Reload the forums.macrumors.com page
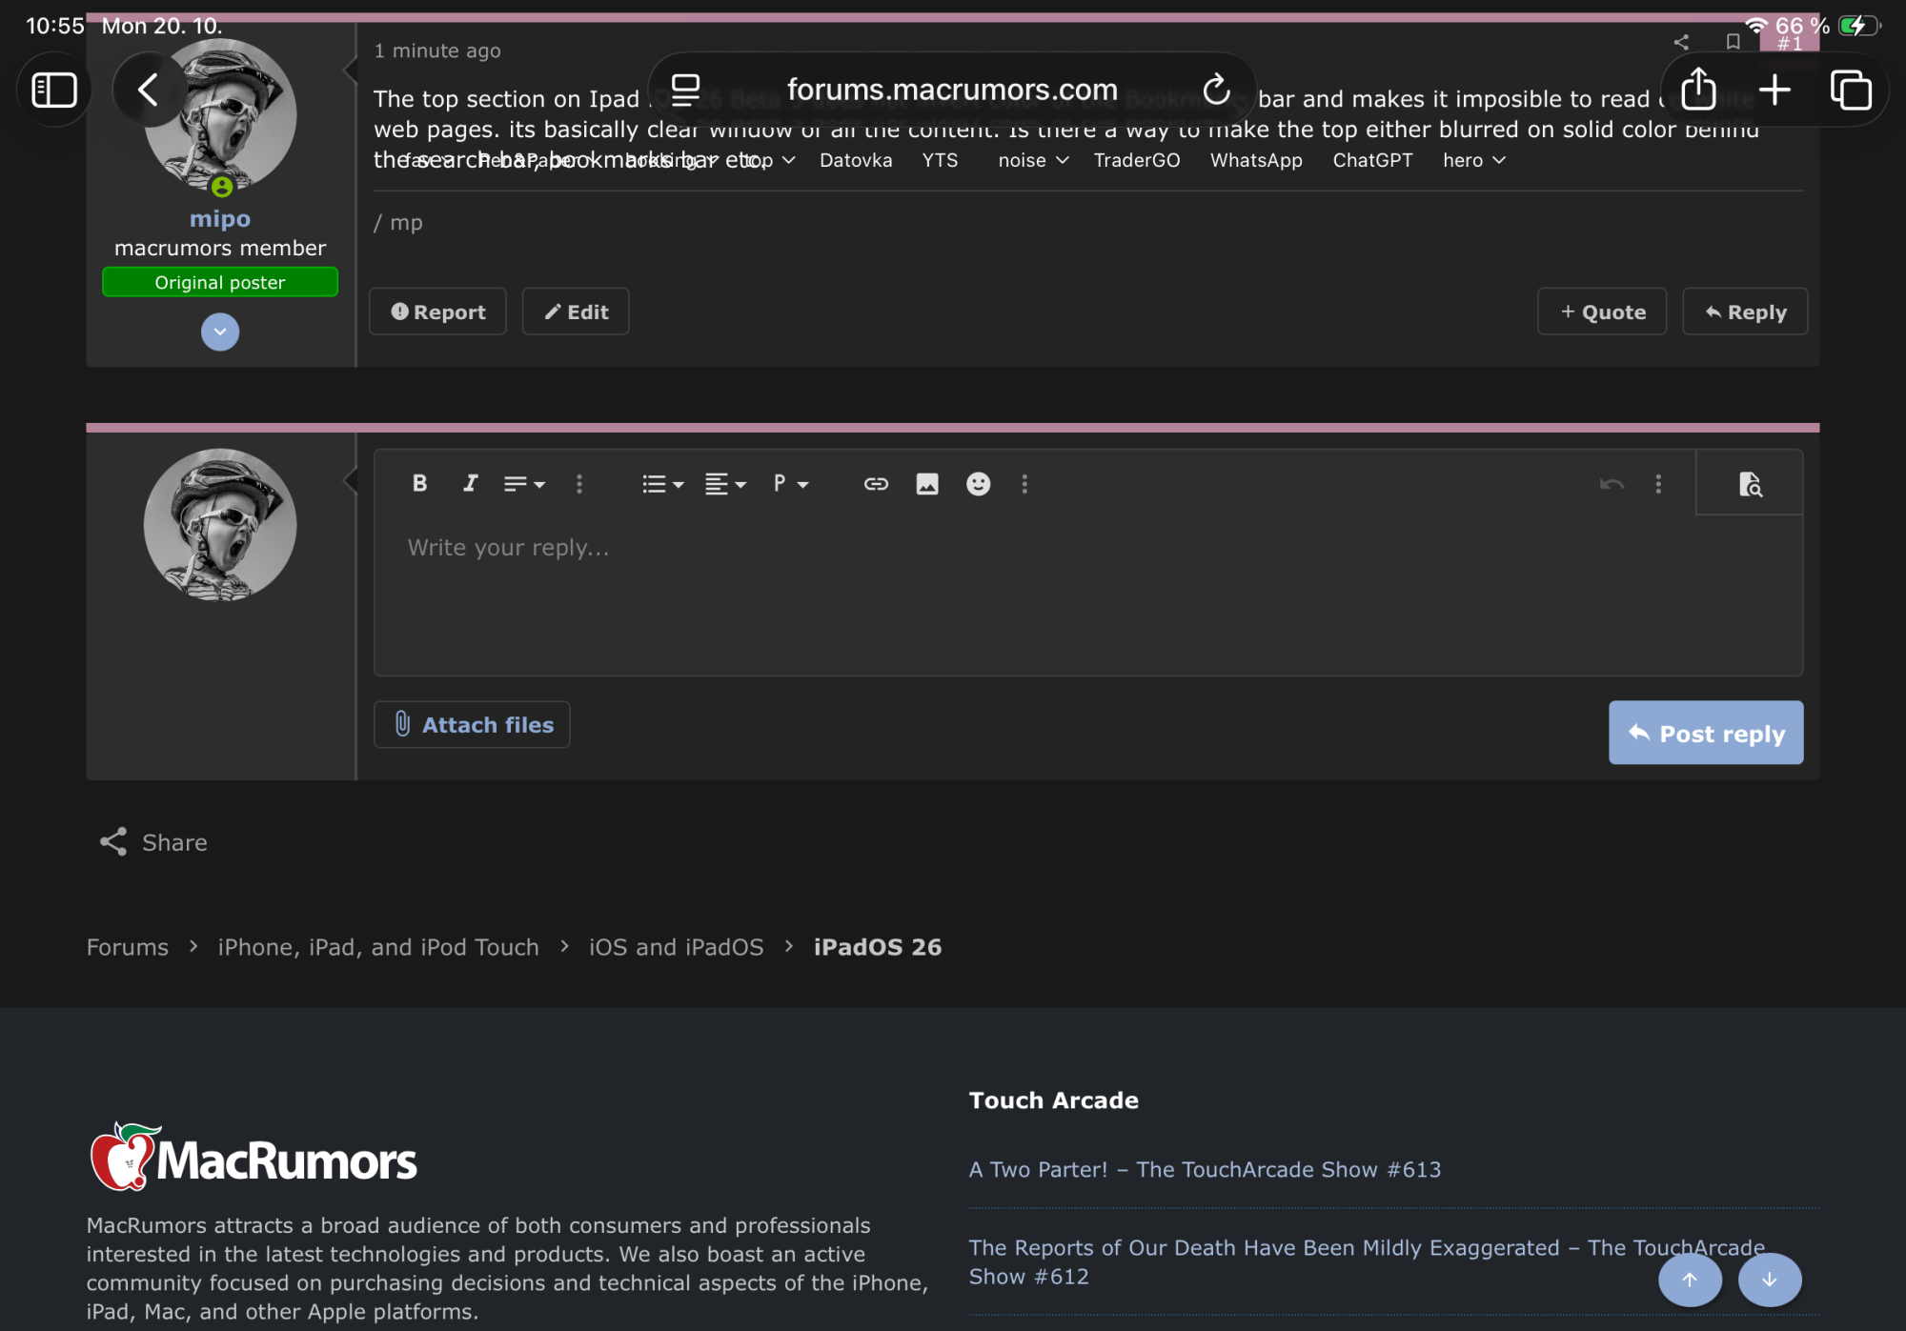 1216,90
